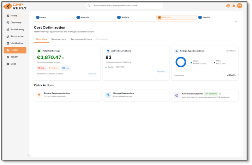Click the info icon next to potential savings amount
The height and width of the screenshot is (165, 252).
tap(63, 58)
